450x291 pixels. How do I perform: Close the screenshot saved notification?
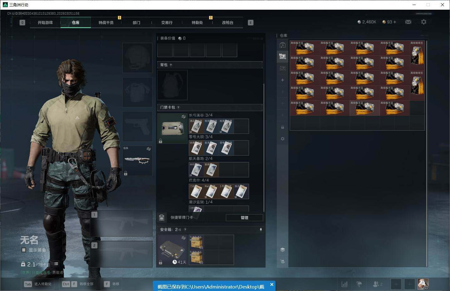coord(272,284)
